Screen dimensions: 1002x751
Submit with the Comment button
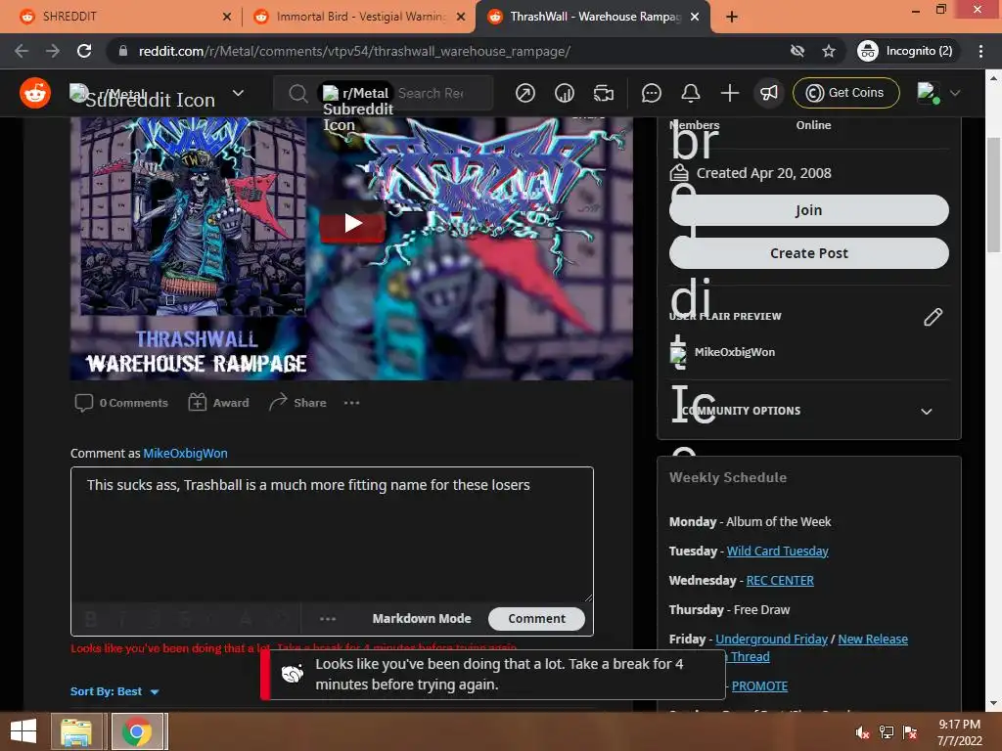click(536, 619)
